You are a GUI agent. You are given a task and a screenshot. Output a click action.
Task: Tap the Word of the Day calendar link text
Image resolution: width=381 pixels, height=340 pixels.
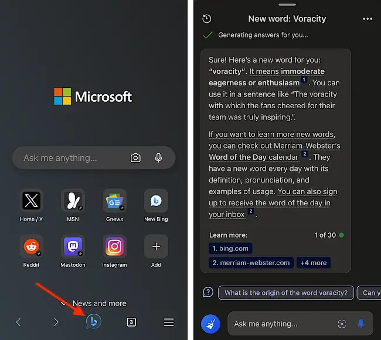pyautogui.click(x=253, y=157)
